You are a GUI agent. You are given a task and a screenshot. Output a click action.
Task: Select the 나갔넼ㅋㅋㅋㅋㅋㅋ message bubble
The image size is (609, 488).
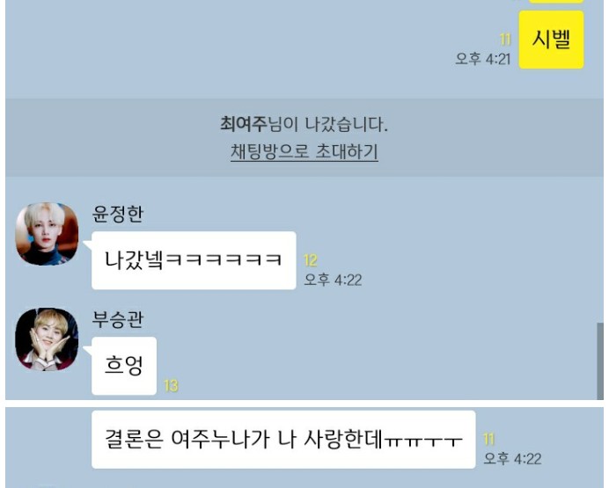(x=194, y=260)
